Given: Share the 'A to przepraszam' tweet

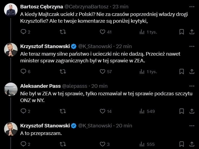Looking at the screenshot, I should coord(192,144).
